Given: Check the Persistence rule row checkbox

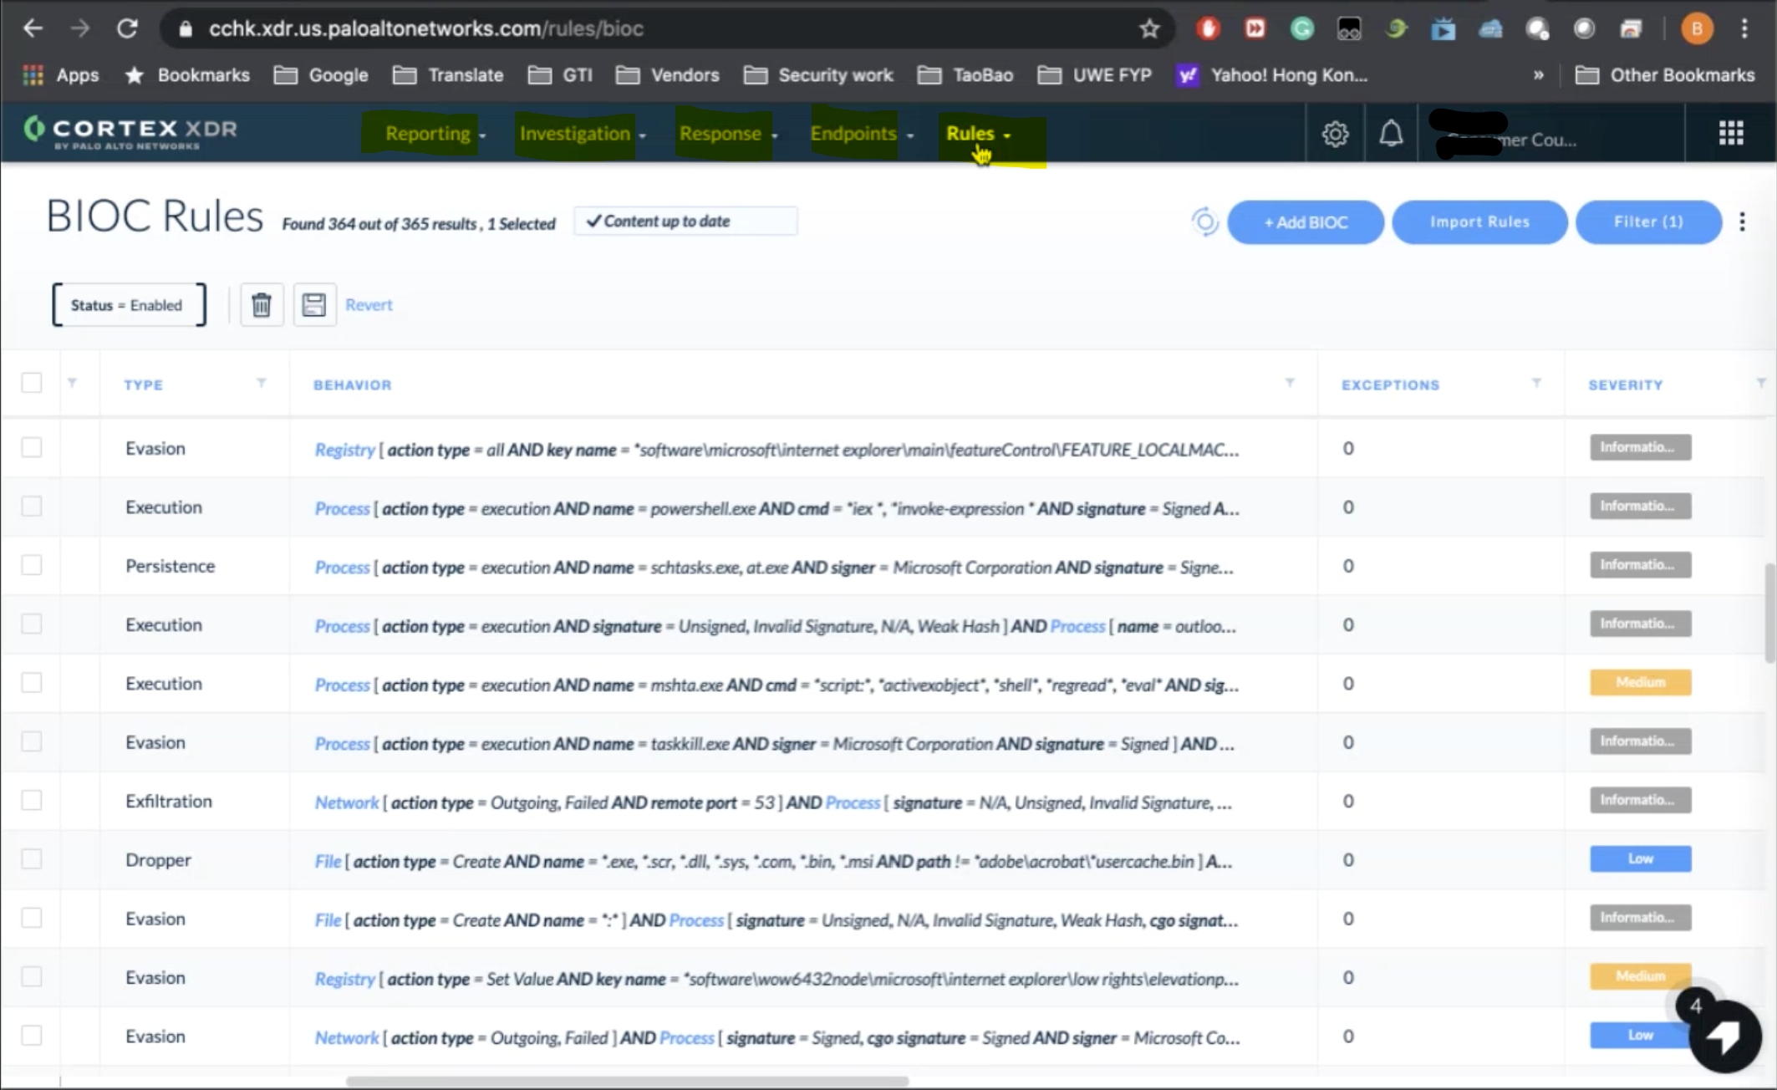Looking at the screenshot, I should (x=32, y=565).
